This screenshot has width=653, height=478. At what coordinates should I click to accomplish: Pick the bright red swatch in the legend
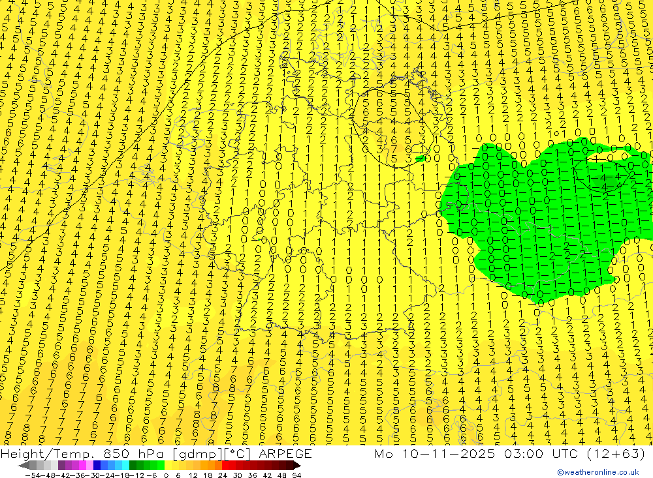225,466
